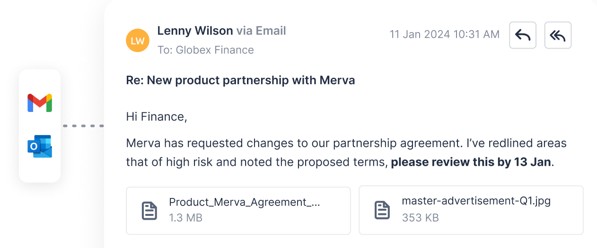Click the reply arrow button

coord(523,35)
